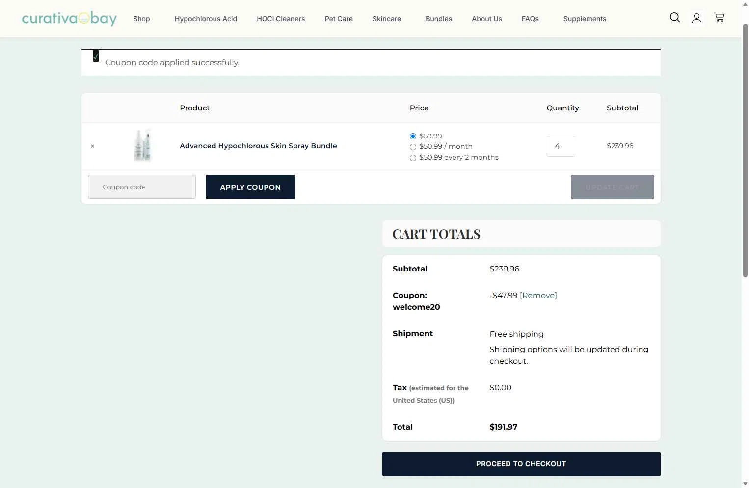Open the Supplements menu

coord(585,19)
